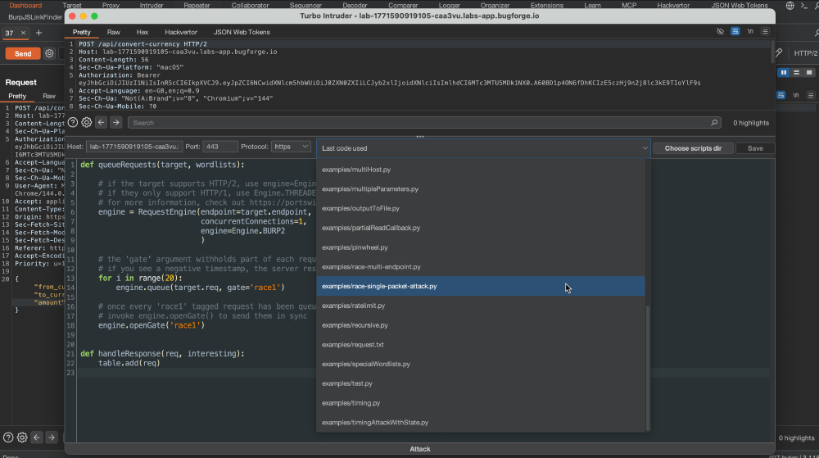Toggle word wrap in the Repeater response panel
Screen dimensions: 819x458
(x=781, y=96)
